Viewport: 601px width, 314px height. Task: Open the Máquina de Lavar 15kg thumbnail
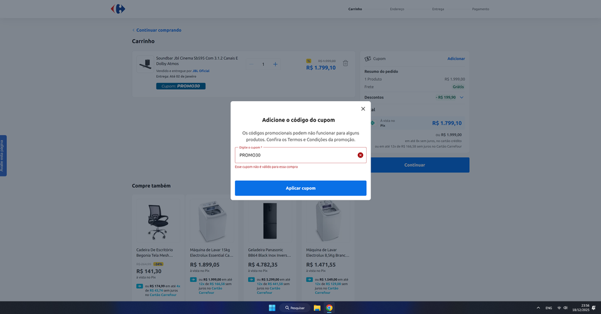point(212,221)
